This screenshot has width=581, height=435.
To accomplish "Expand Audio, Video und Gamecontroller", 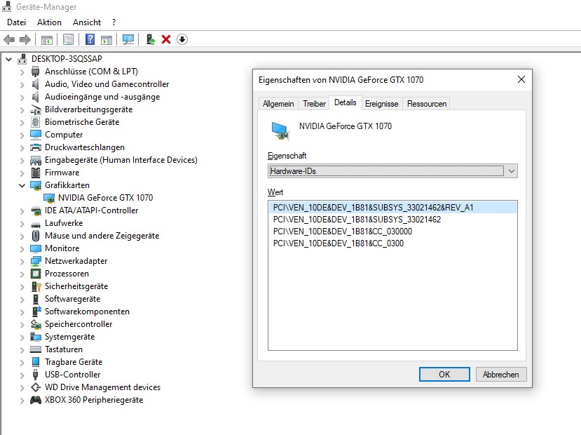I will click(22, 84).
